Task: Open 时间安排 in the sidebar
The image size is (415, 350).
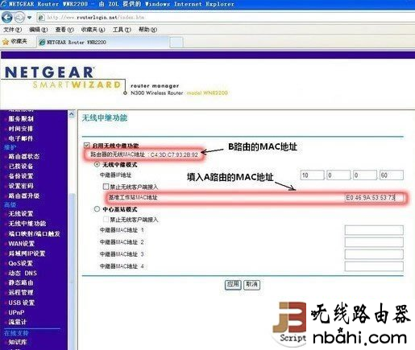Action: [21, 129]
